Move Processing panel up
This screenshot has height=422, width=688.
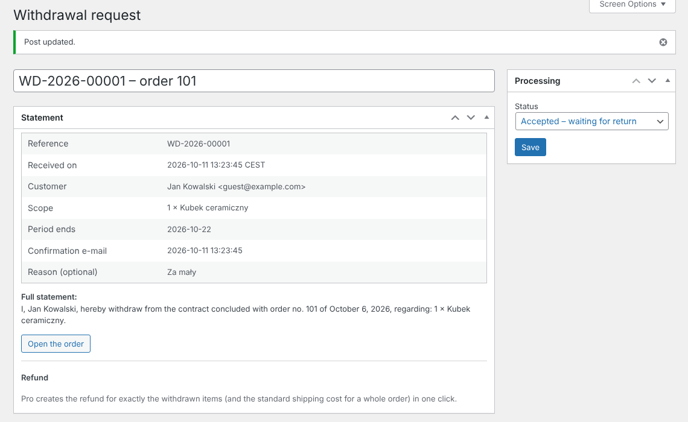(636, 81)
